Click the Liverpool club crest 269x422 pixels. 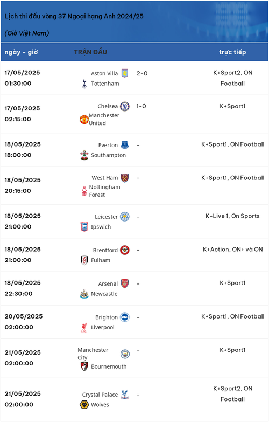tap(84, 327)
